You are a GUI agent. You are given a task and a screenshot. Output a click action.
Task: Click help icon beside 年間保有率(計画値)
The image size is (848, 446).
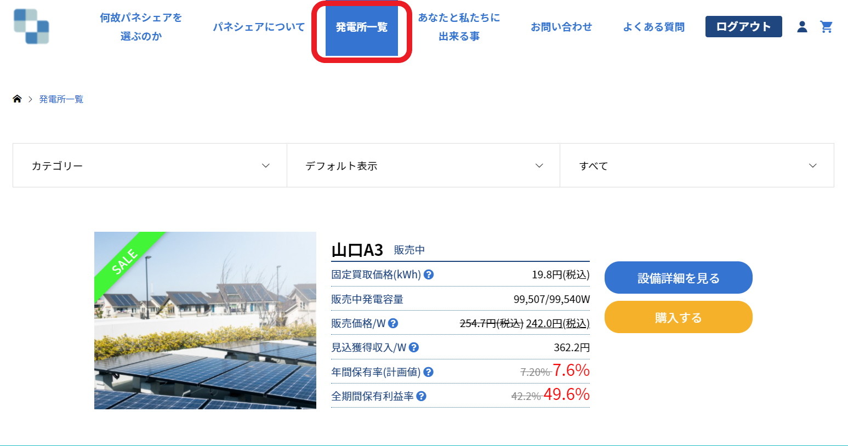coord(429,372)
